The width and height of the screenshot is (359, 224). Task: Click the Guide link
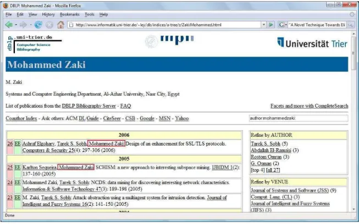click(93, 119)
